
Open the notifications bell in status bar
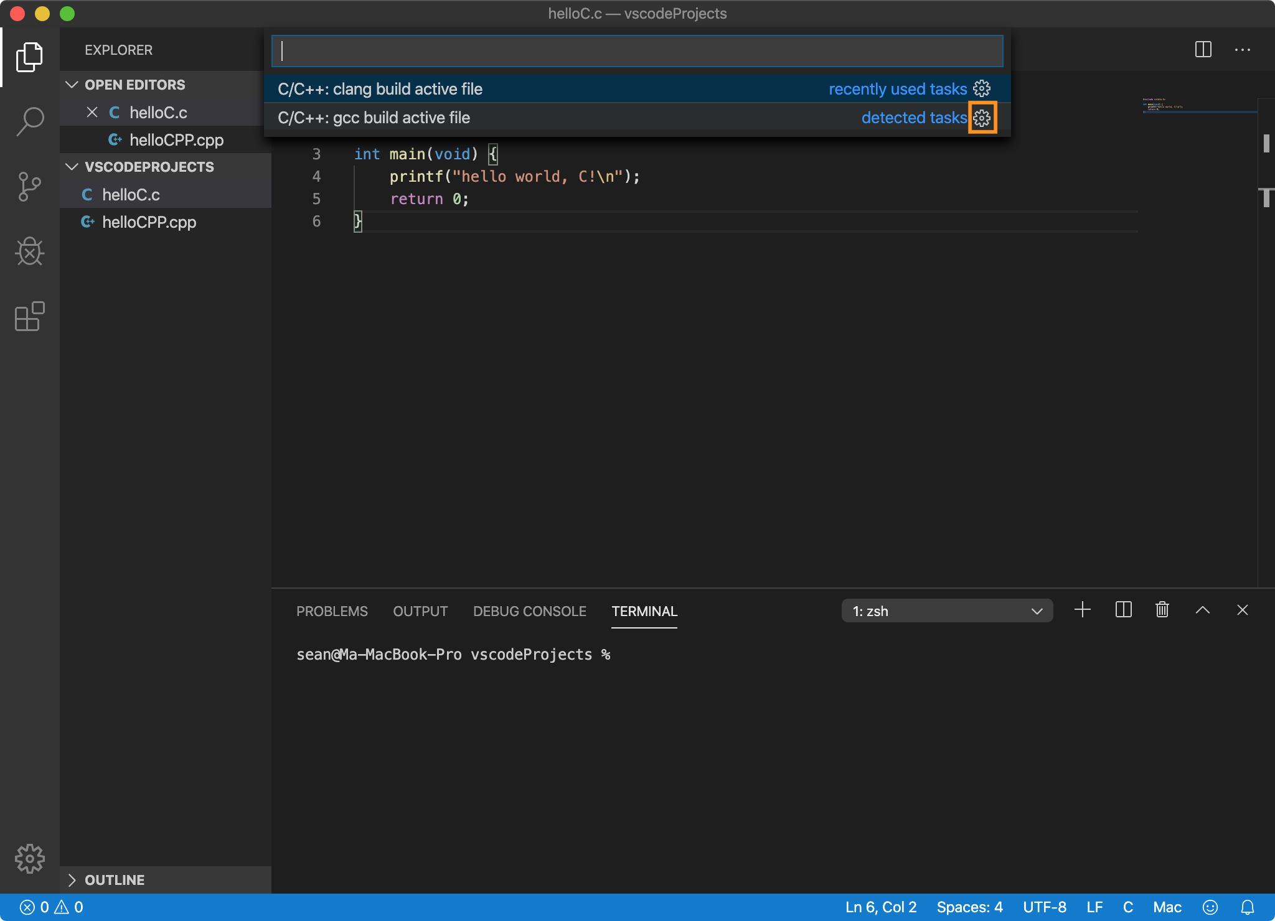1248,907
